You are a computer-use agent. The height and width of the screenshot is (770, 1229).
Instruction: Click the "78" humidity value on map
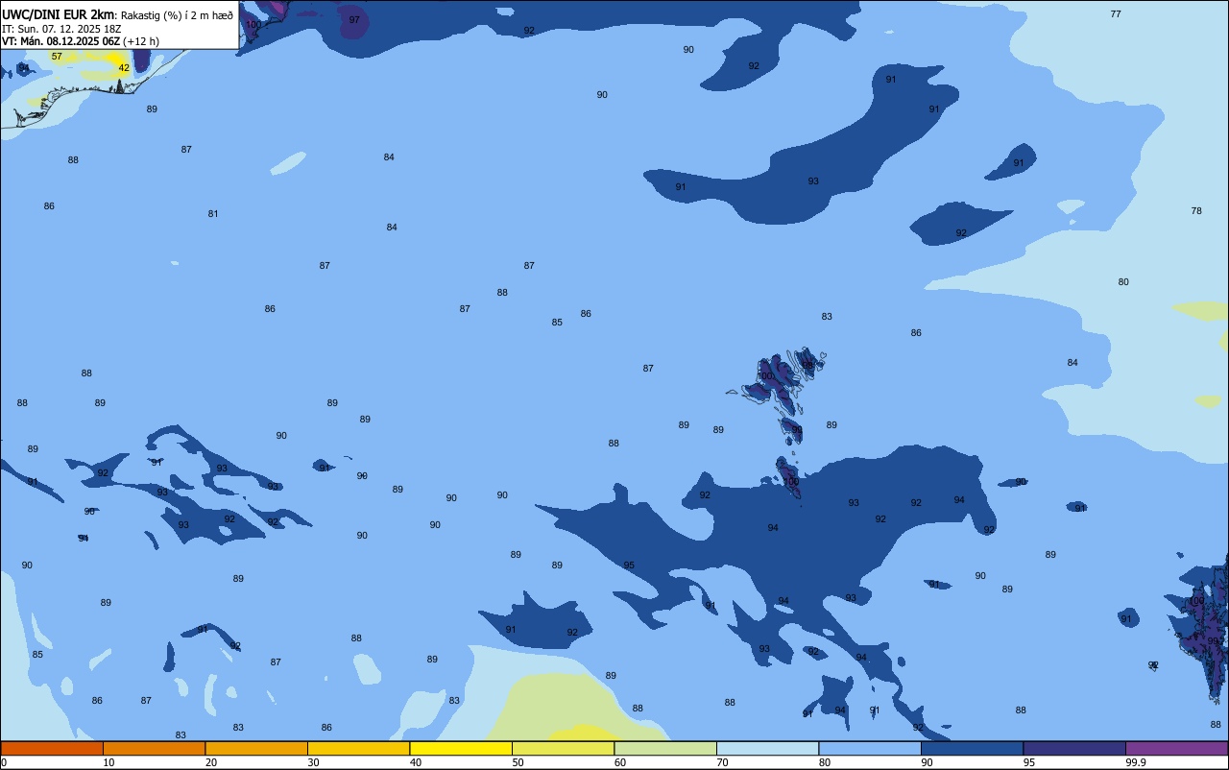pos(1196,210)
